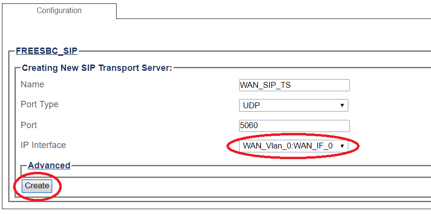Click the Name text box
The height and width of the screenshot is (214, 431).
click(x=294, y=85)
